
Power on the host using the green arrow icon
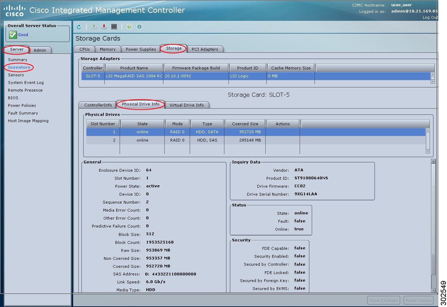pyautogui.click(x=94, y=27)
